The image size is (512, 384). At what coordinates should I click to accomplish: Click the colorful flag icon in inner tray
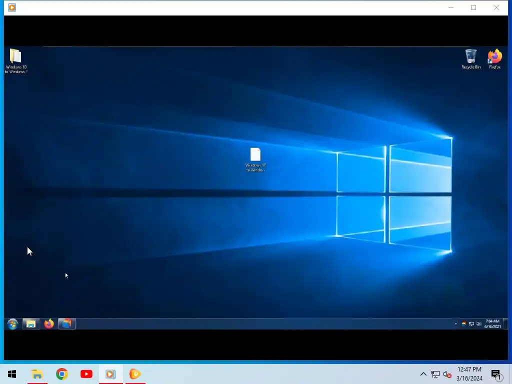point(463,324)
